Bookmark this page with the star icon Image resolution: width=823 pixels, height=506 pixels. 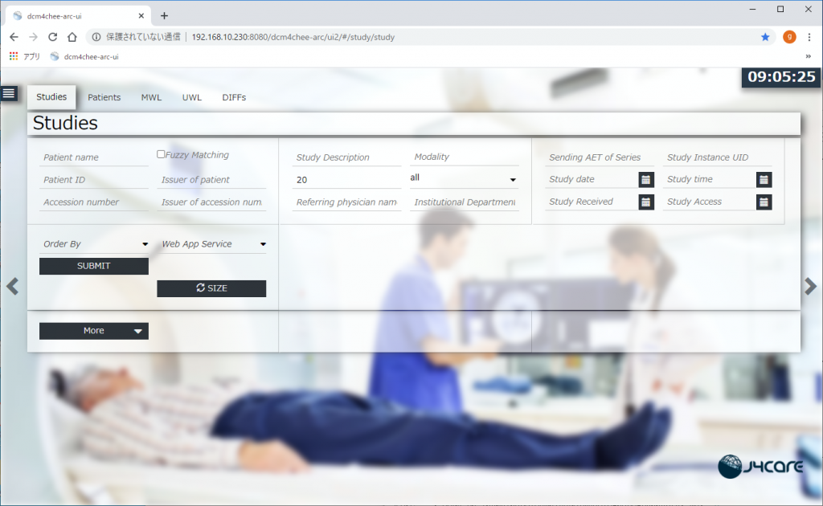(765, 37)
